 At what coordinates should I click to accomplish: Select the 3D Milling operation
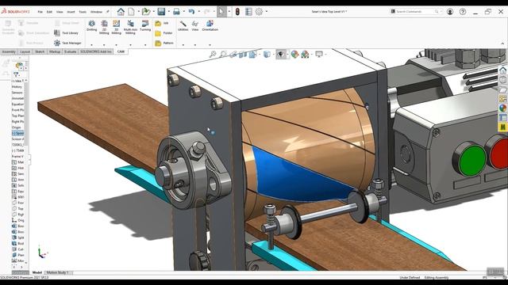(x=117, y=27)
